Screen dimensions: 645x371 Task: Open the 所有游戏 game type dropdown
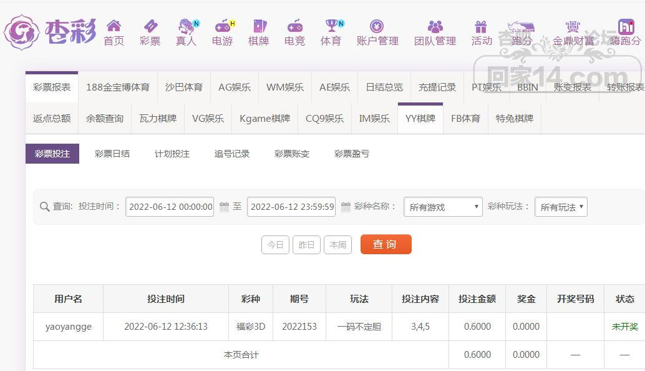pyautogui.click(x=443, y=206)
